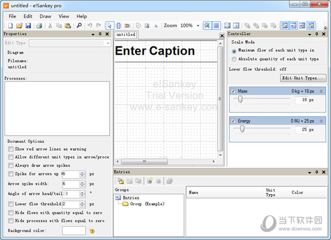Select the pointer selection tool
The image size is (331, 240).
tap(109, 25)
